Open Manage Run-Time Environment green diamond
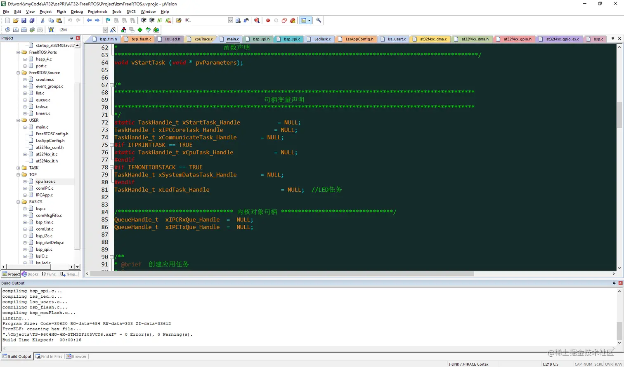The image size is (624, 367). tap(140, 30)
